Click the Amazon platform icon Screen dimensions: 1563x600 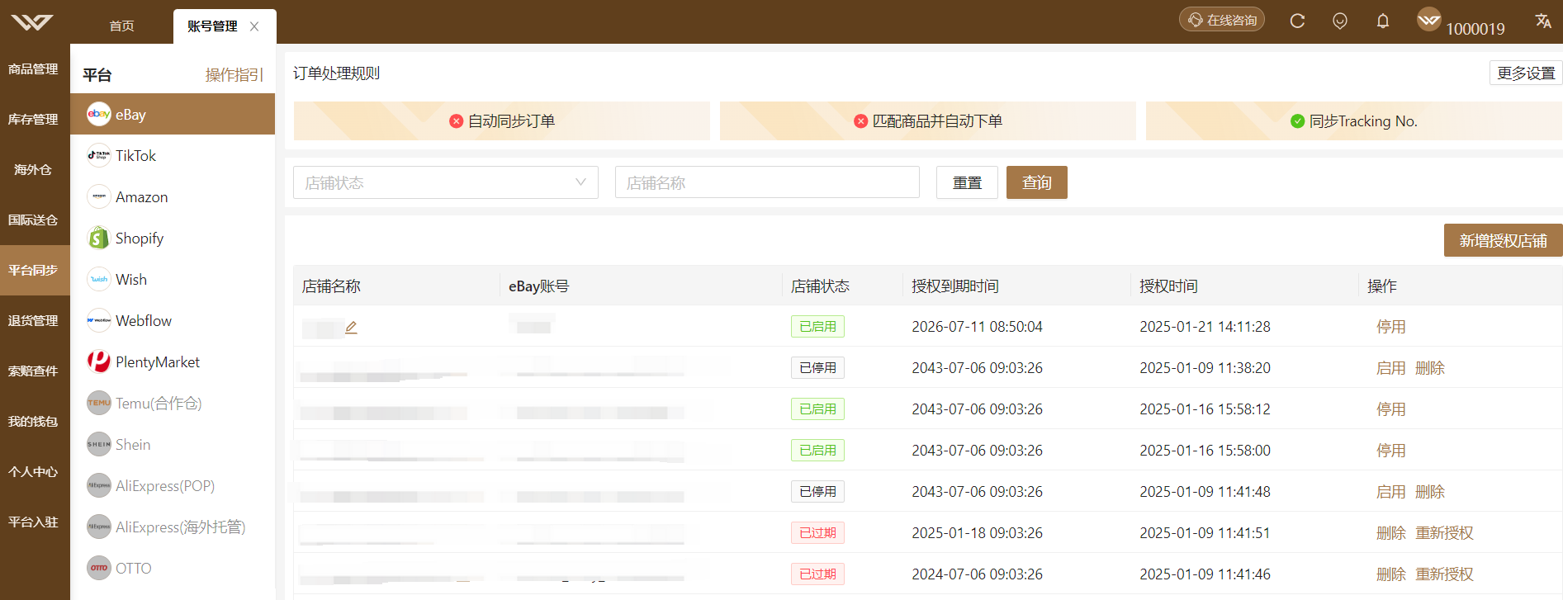point(99,196)
